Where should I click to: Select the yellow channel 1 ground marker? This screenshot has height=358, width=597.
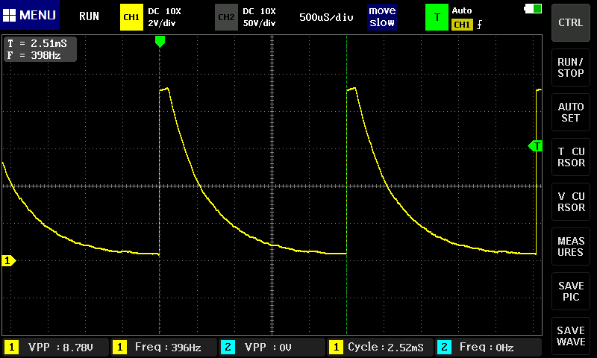point(8,260)
